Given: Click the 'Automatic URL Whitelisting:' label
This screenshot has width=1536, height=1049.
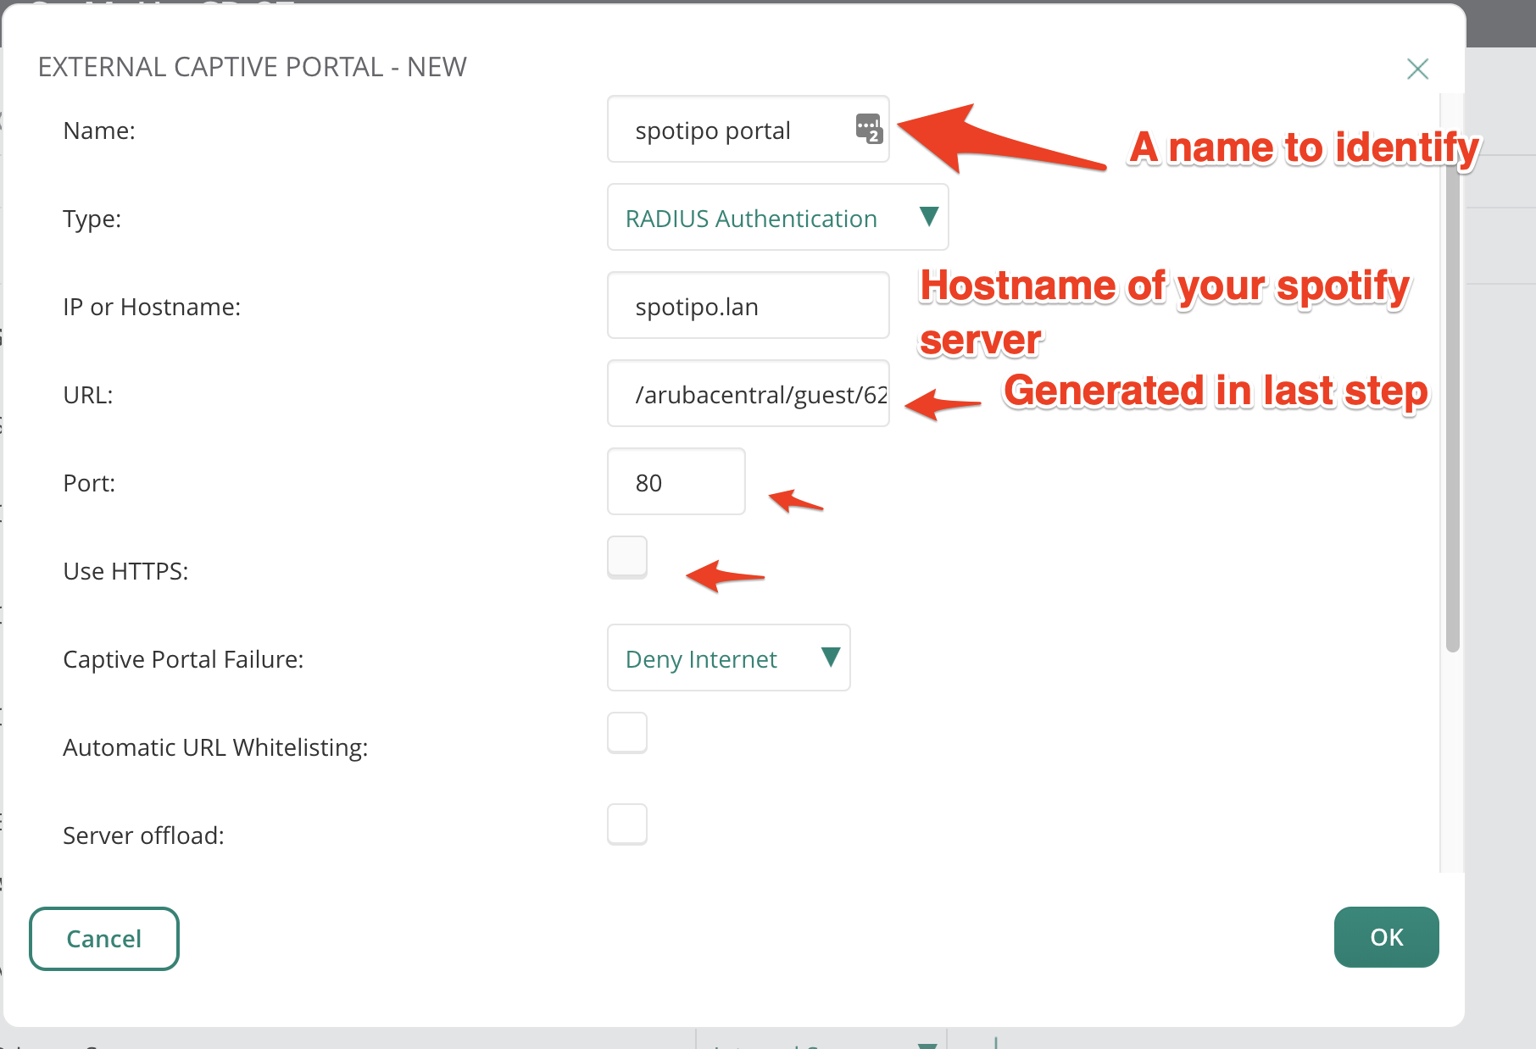Looking at the screenshot, I should [215, 747].
